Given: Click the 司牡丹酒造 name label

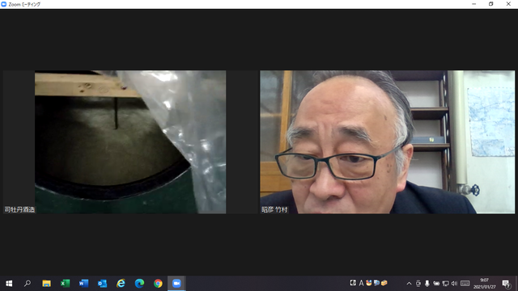Looking at the screenshot, I should point(19,209).
